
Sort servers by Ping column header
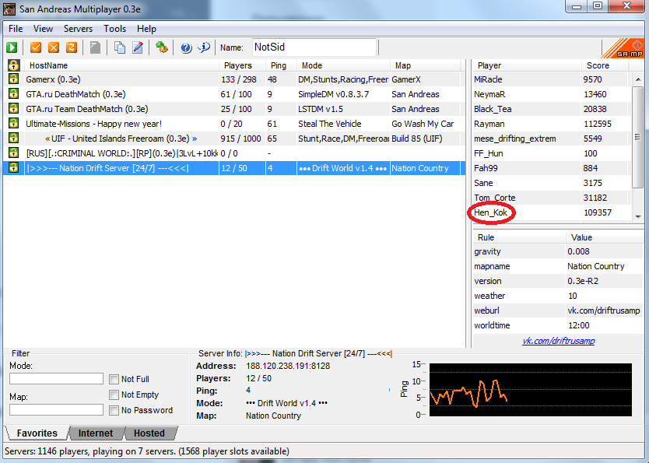click(x=282, y=65)
